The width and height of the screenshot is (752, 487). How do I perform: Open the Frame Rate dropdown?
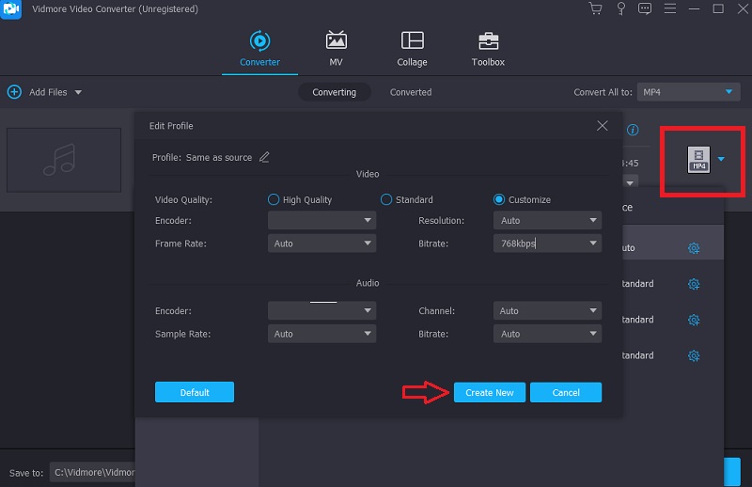click(321, 243)
